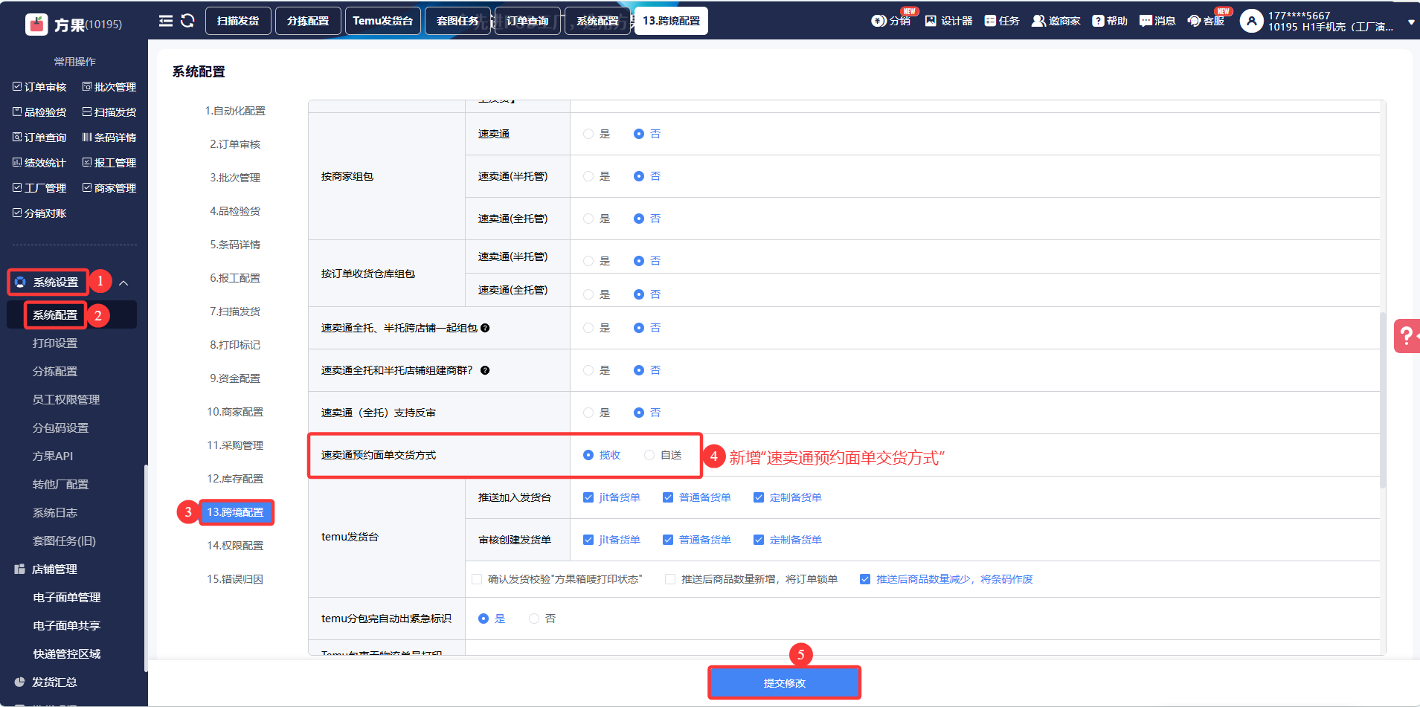This screenshot has height=707, width=1420.
Task: Open the user account dropdown arrow
Action: pos(1411,22)
